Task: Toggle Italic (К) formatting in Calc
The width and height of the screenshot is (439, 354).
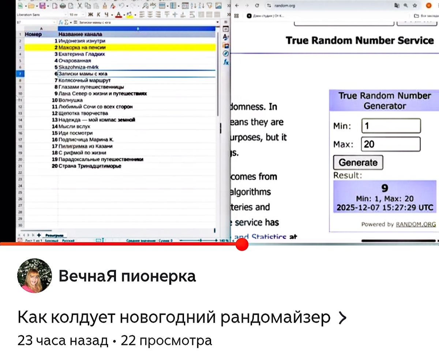Action: tap(98, 15)
